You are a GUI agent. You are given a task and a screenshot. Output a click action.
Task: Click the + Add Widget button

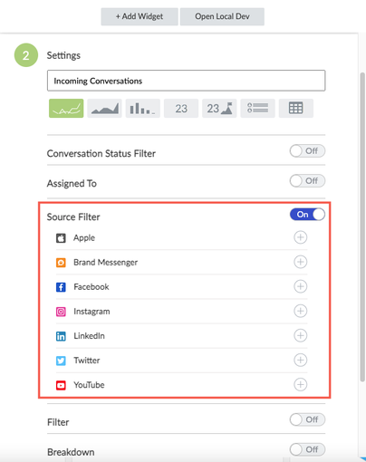pyautogui.click(x=140, y=16)
